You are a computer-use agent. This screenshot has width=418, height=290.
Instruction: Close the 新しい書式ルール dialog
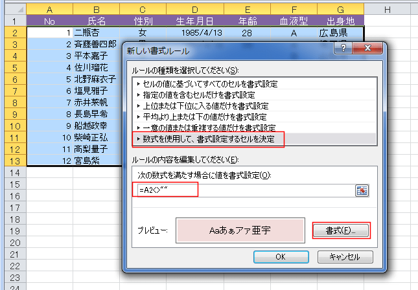coord(367,48)
